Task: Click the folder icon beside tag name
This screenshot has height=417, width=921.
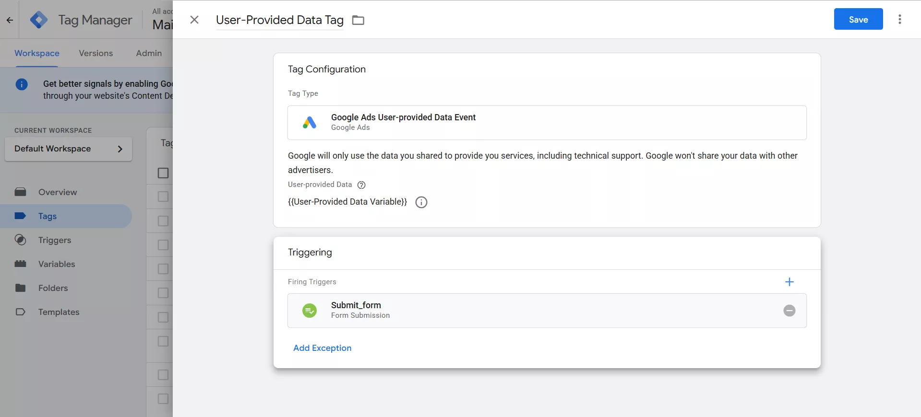Action: [x=358, y=20]
